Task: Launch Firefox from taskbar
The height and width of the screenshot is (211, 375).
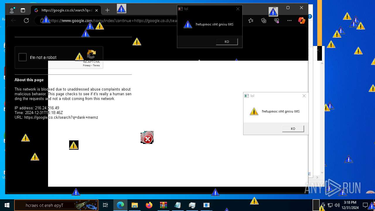Action: pos(149,205)
